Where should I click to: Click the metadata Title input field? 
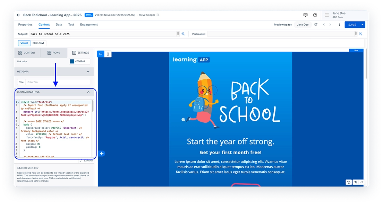click(57, 82)
